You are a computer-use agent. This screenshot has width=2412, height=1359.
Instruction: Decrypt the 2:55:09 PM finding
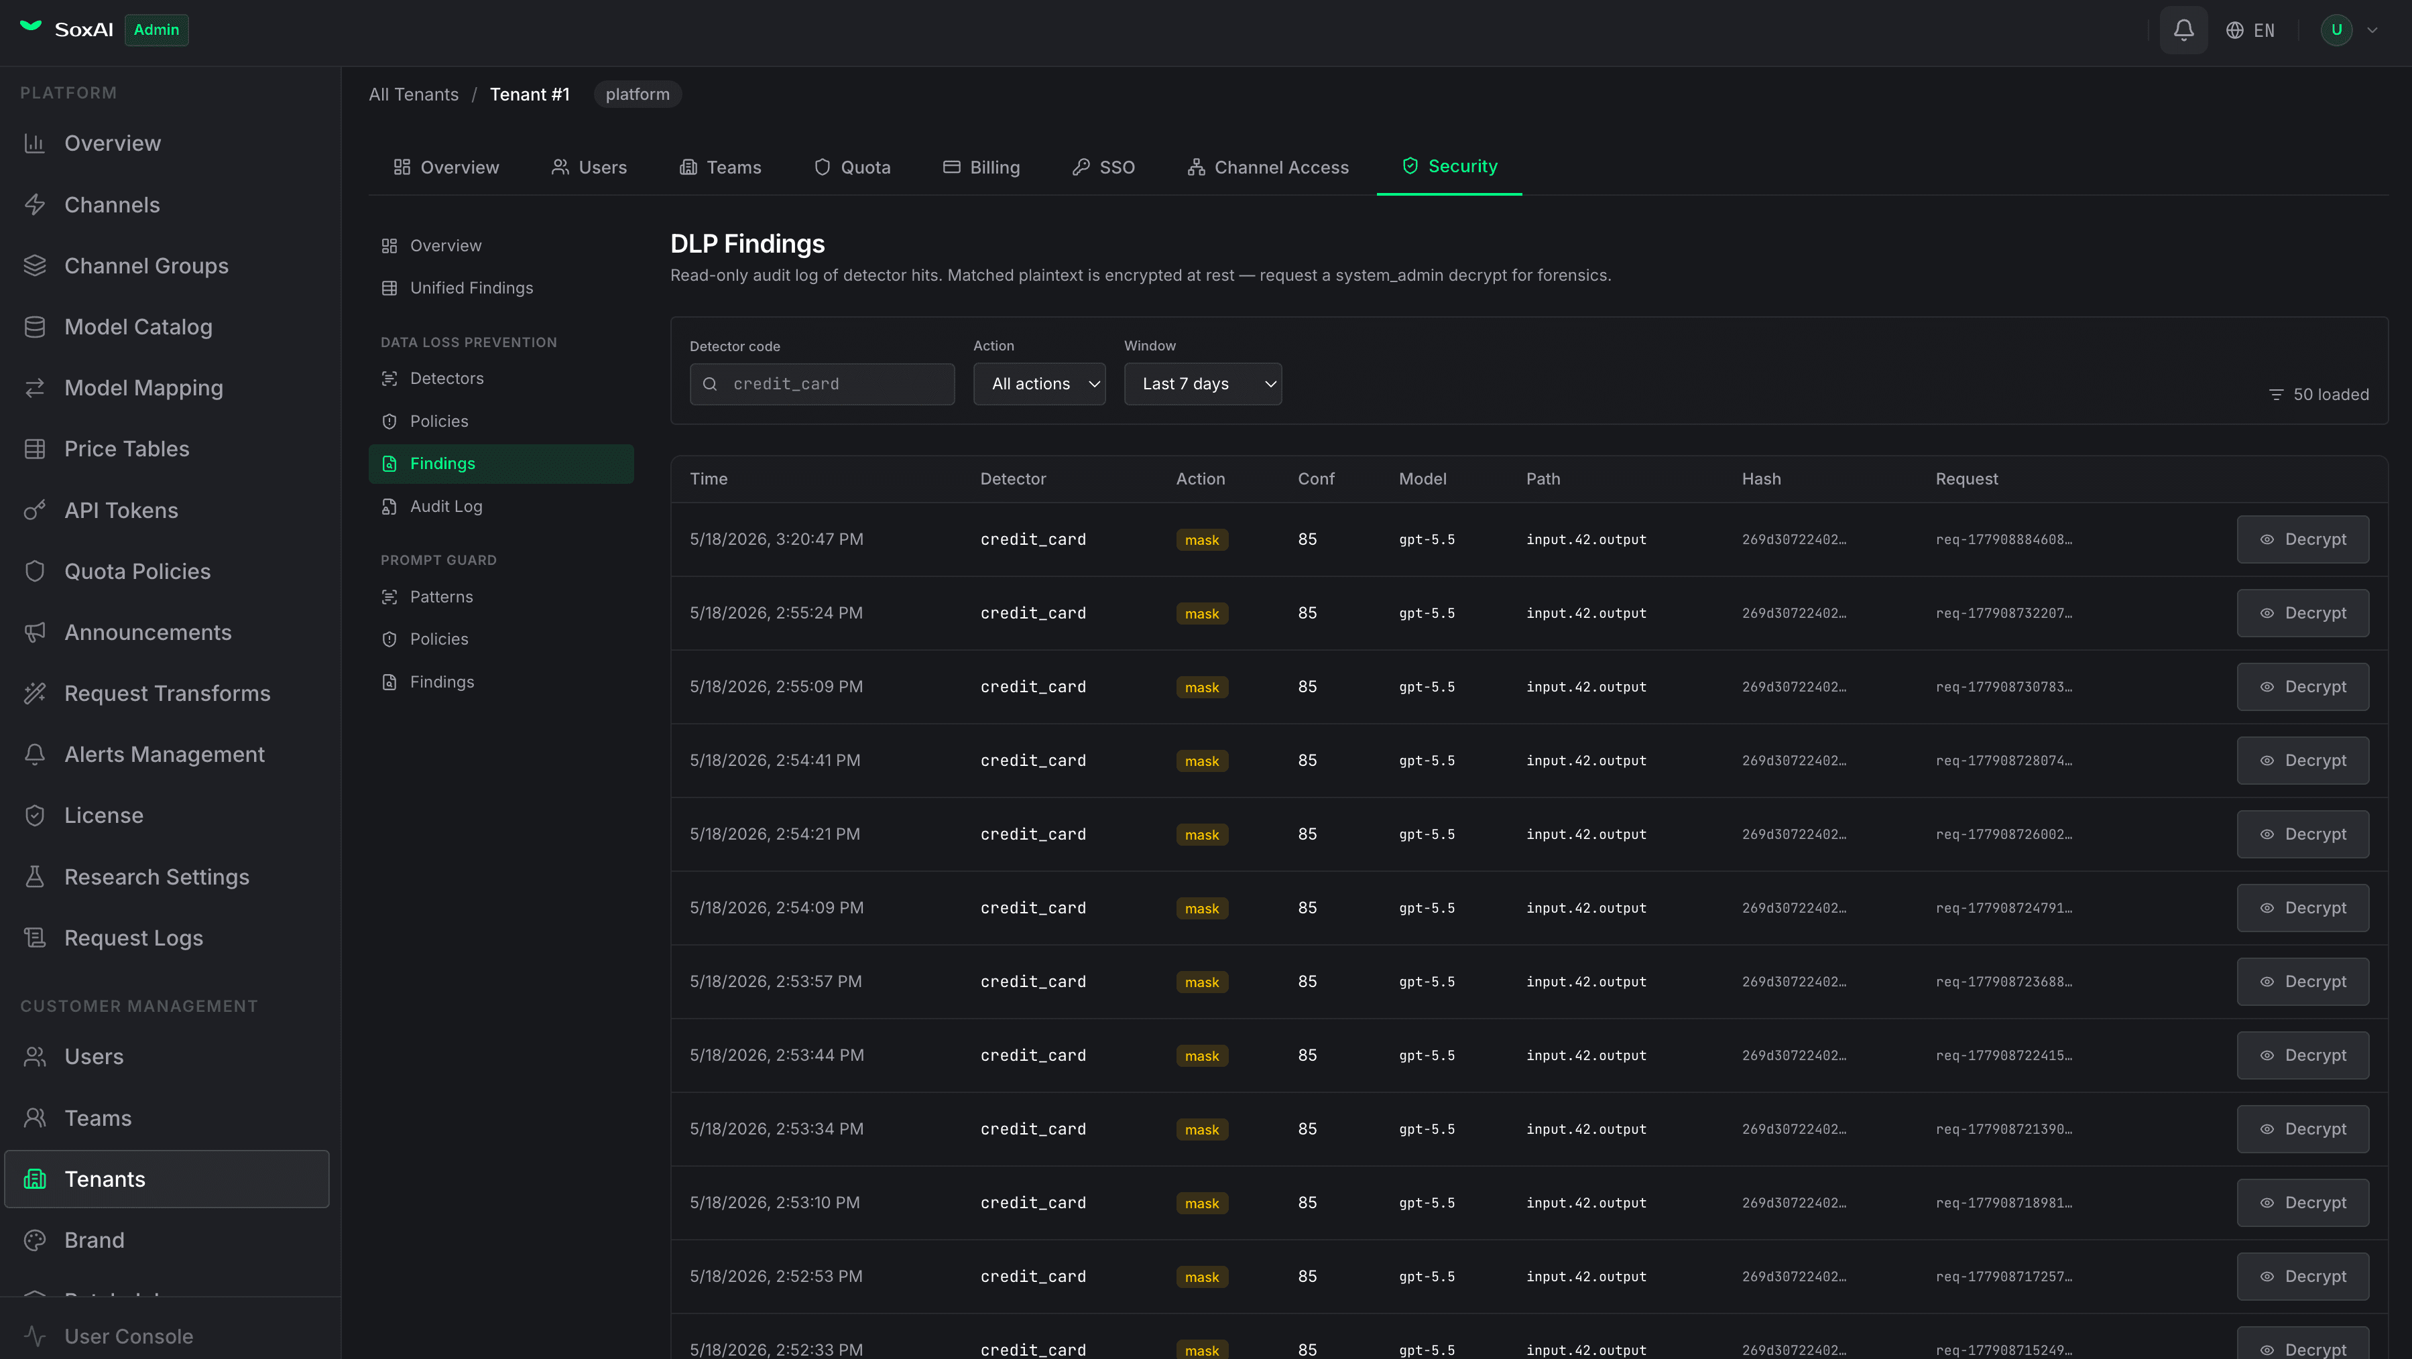tap(2303, 687)
